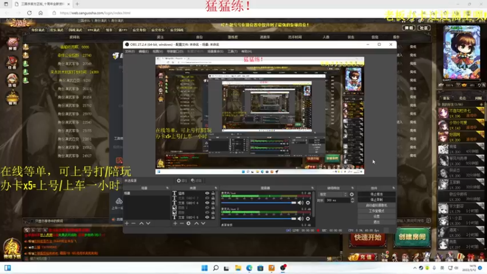Screen dimensions: 487x274
Task: Pop out the 混音器 mixer dock
Action: coord(312,188)
